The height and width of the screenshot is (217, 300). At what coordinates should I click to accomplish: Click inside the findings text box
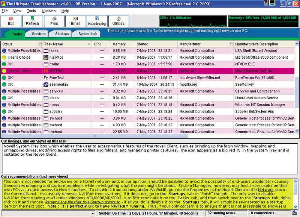[150, 159]
